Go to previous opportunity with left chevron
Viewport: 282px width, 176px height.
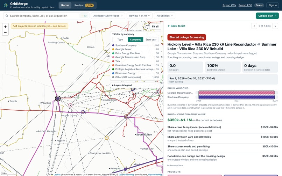pos(254,26)
